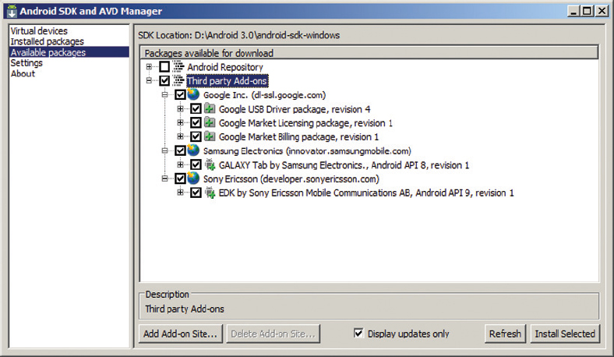Uncheck the Samsung Electronics checkbox
Image resolution: width=614 pixels, height=357 pixels.
point(180,150)
